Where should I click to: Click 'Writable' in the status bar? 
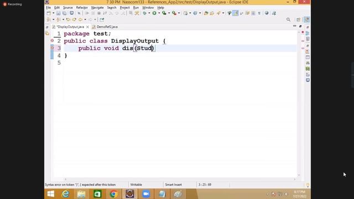[x=136, y=185]
